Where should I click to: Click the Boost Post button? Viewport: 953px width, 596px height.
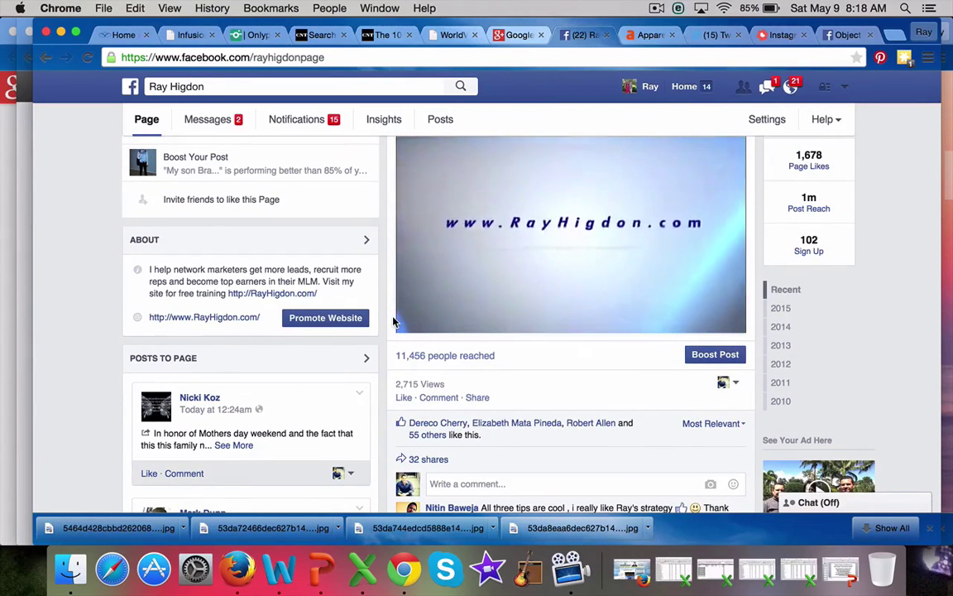(x=715, y=354)
